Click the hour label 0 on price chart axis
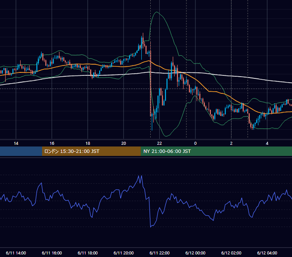The height and width of the screenshot is (257, 292). 195,143
